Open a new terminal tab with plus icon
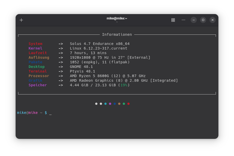 coord(21,20)
